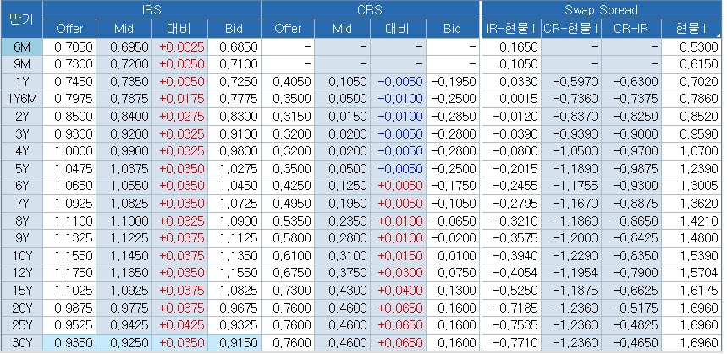This screenshot has width=727, height=354.
Task: Click the CRS Bid column header
Action: tap(452, 29)
